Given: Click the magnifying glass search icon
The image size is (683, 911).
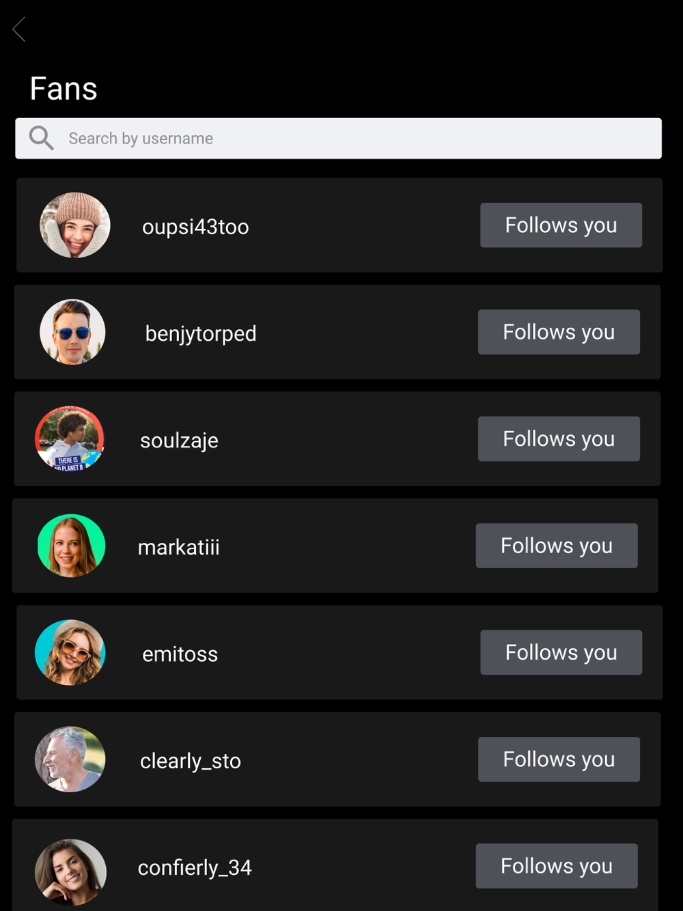Looking at the screenshot, I should click(x=41, y=138).
